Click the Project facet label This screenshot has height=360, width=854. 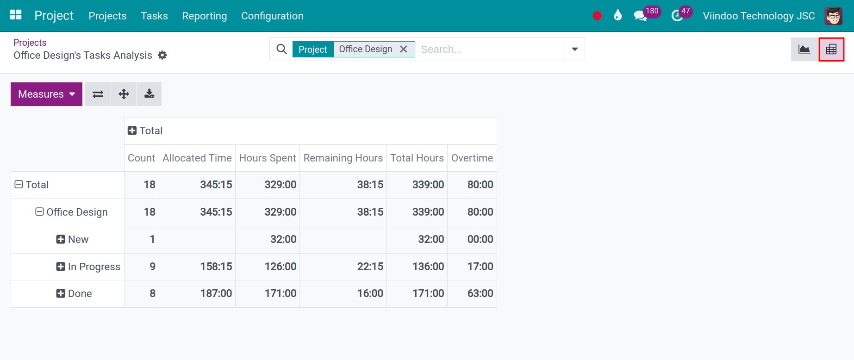(313, 49)
